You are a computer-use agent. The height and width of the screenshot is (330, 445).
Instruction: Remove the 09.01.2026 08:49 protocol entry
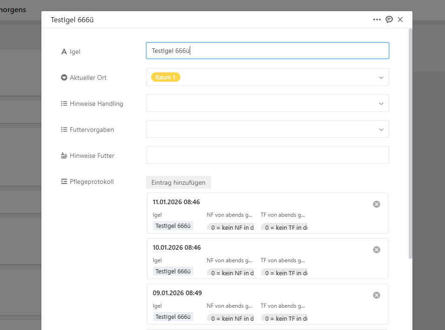pos(377,295)
